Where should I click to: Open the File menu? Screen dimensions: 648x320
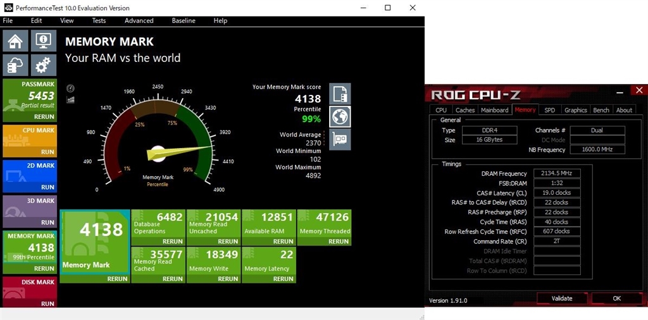[8, 21]
